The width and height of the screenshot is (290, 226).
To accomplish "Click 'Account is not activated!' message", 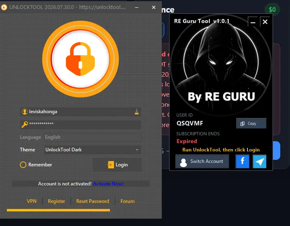I will pos(65,184).
